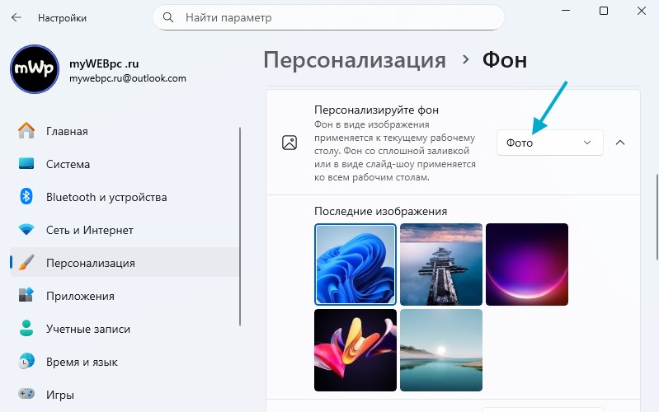Click inside Найти параметр search field
This screenshot has height=412, width=659.
(x=328, y=17)
